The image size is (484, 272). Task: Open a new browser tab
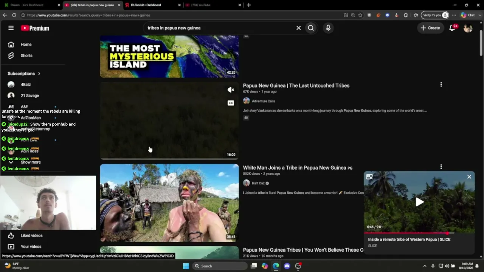(248, 5)
